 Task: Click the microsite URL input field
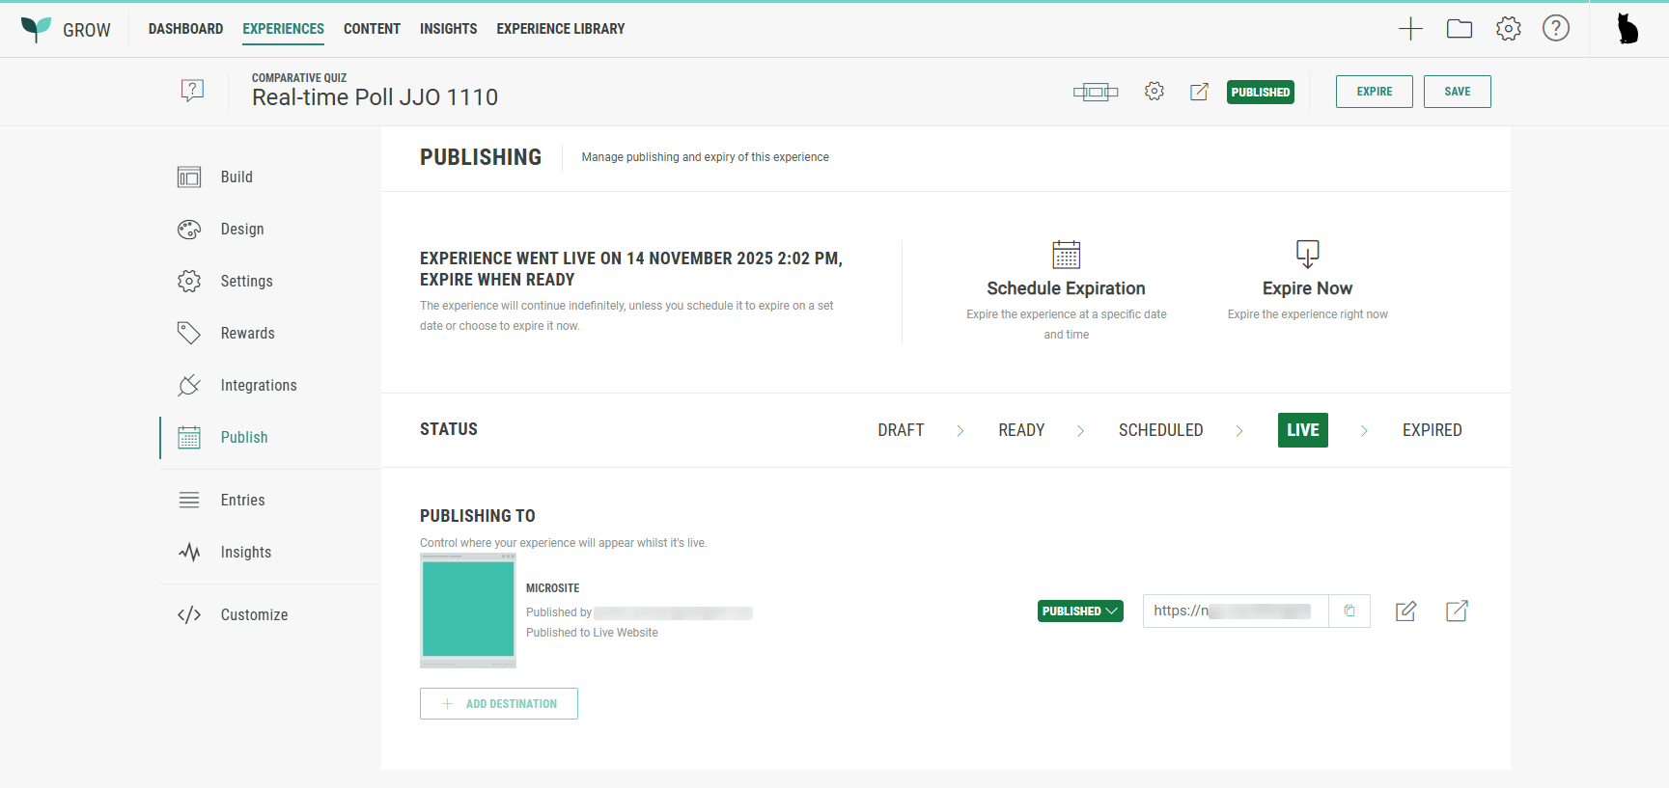(1235, 611)
